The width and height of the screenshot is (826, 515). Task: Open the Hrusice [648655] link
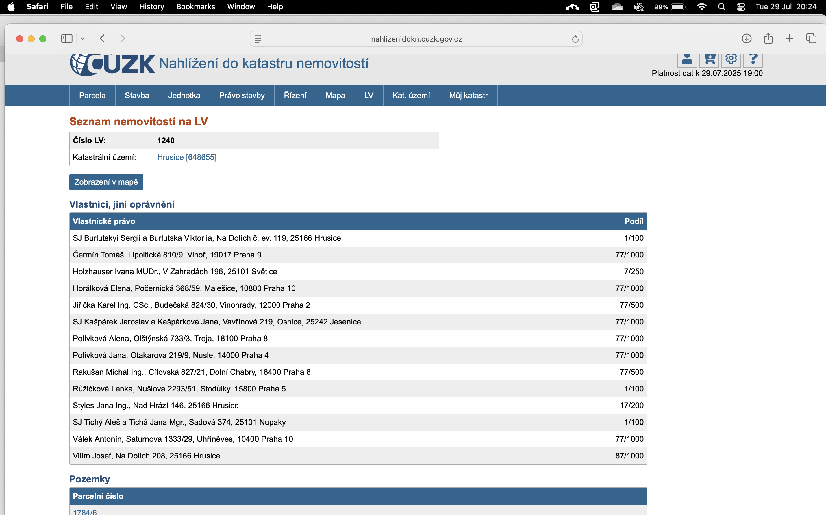coord(186,157)
